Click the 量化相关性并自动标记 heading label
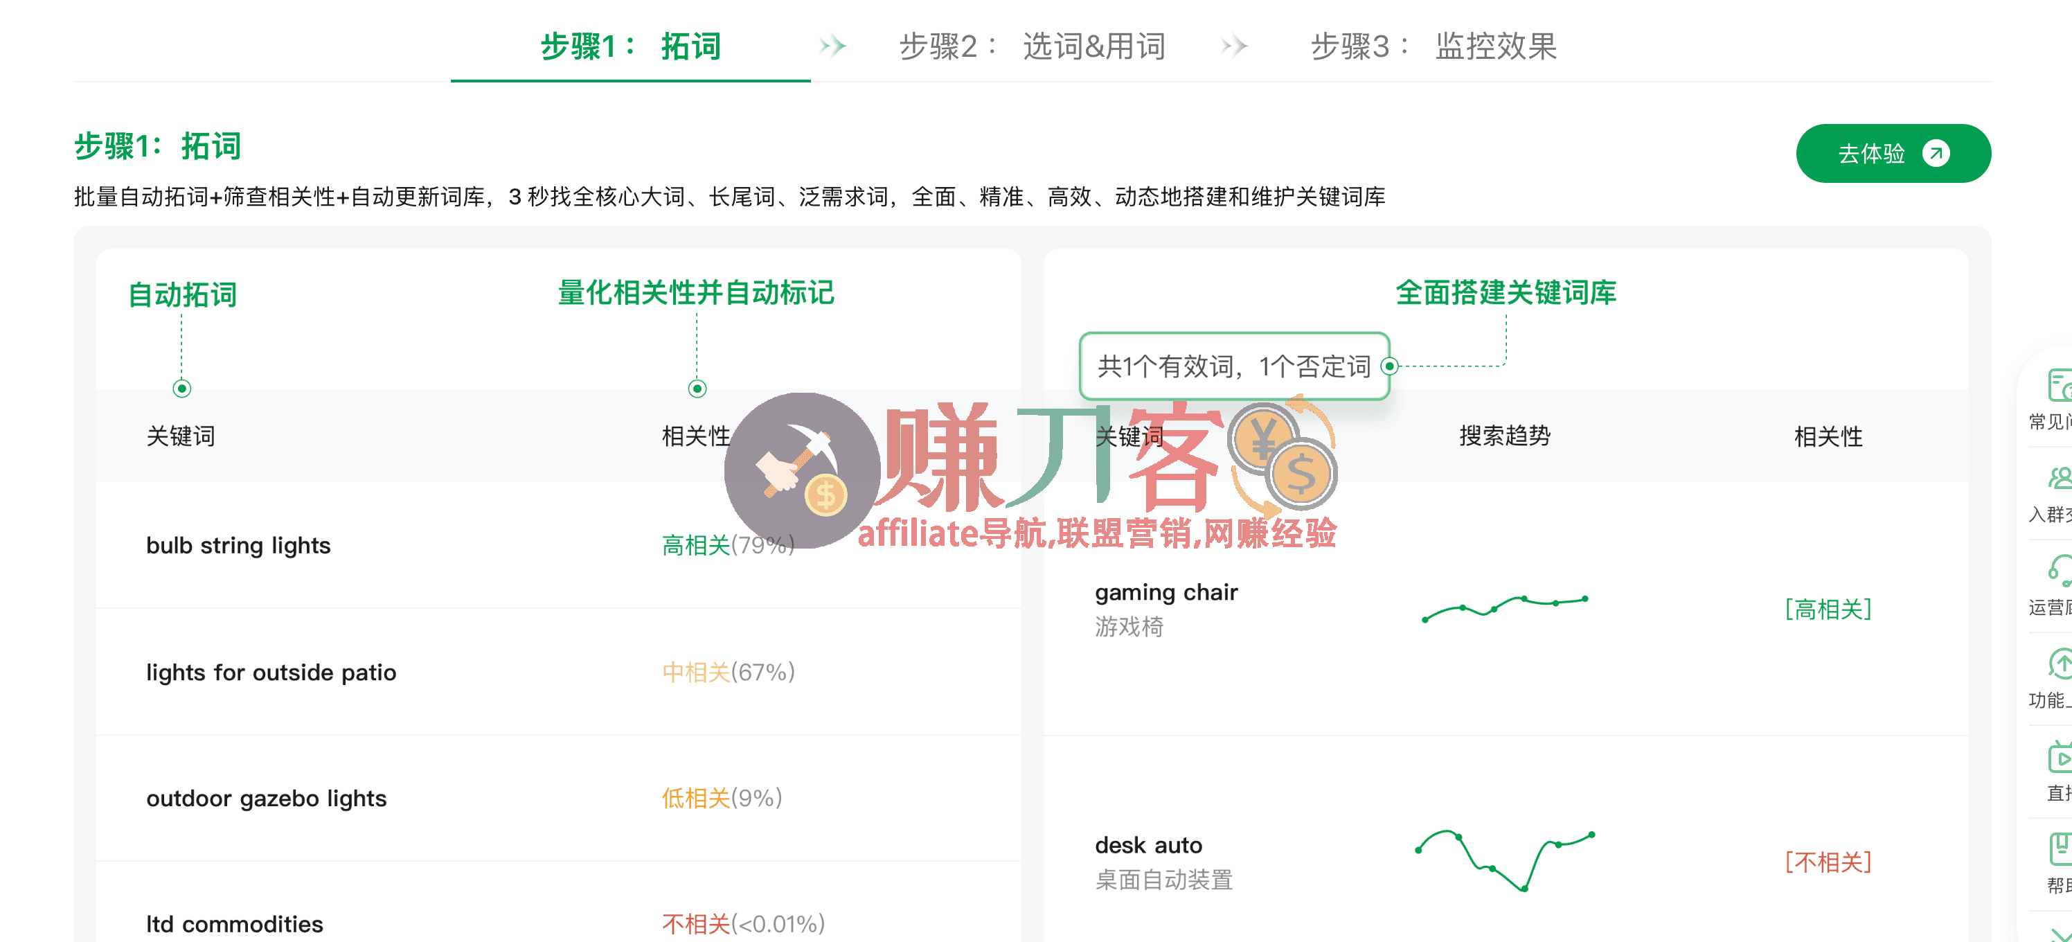This screenshot has height=942, width=2072. (696, 292)
